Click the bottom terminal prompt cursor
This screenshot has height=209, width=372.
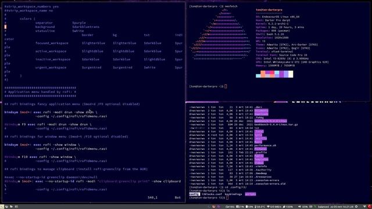(227, 197)
